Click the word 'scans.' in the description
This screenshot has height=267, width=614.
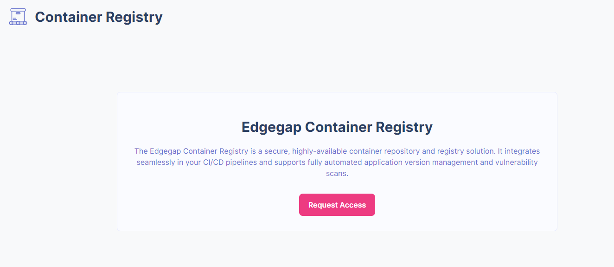(x=337, y=174)
